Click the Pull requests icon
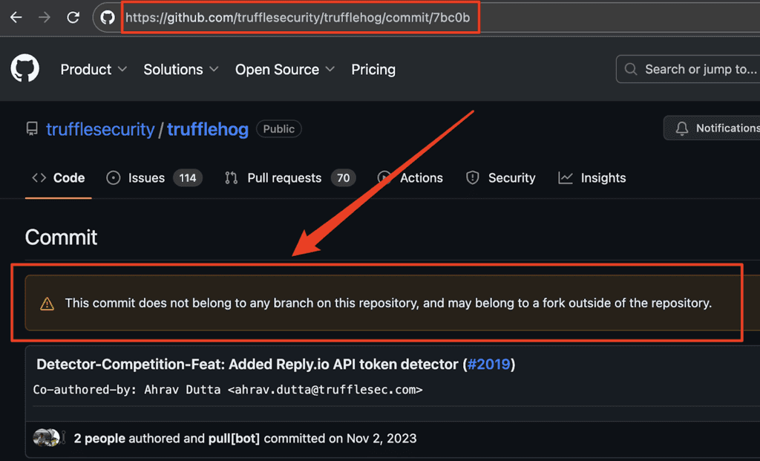The height and width of the screenshot is (461, 760). [x=232, y=177]
